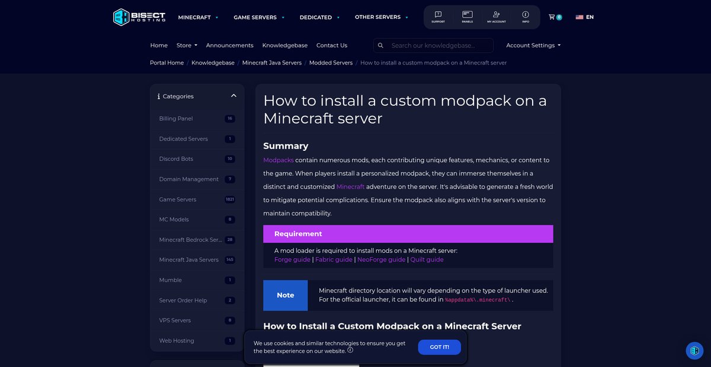This screenshot has height=367, width=711.
Task: Open the Dedicated dropdown menu
Action: pyautogui.click(x=319, y=17)
